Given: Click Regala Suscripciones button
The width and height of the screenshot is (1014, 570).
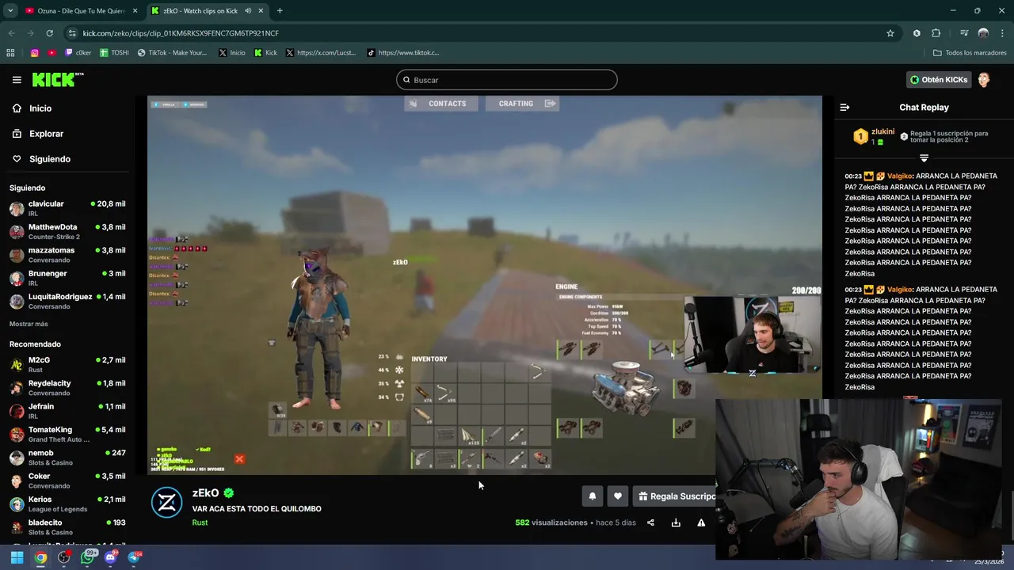Looking at the screenshot, I should point(676,496).
